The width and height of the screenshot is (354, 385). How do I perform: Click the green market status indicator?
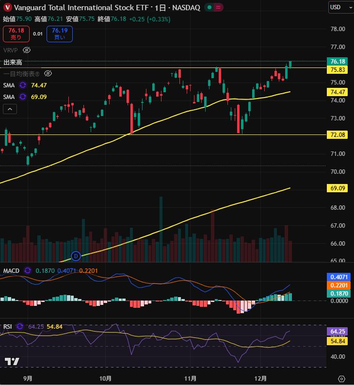click(209, 7)
